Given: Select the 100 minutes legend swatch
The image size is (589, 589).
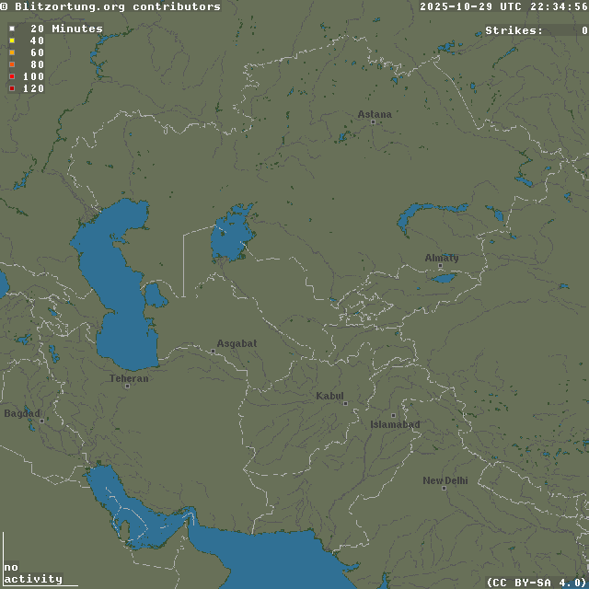Looking at the screenshot, I should [x=12, y=77].
